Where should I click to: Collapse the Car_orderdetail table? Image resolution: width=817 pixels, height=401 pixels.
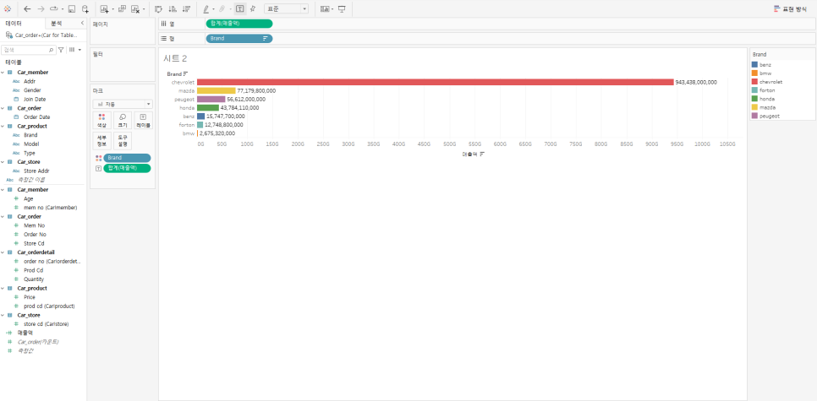[3, 252]
